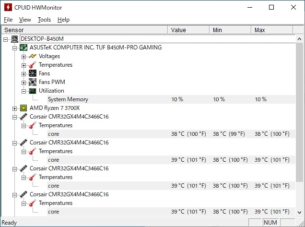Click the ASUSTeK motherboard icon

[23, 48]
